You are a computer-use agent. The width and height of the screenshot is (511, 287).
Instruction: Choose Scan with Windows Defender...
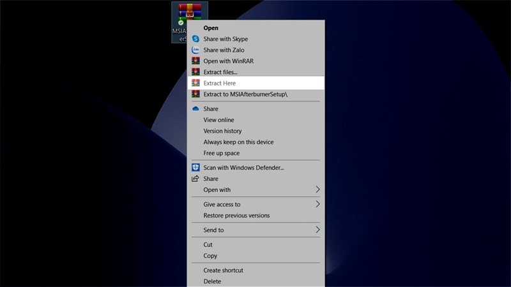[256, 168]
